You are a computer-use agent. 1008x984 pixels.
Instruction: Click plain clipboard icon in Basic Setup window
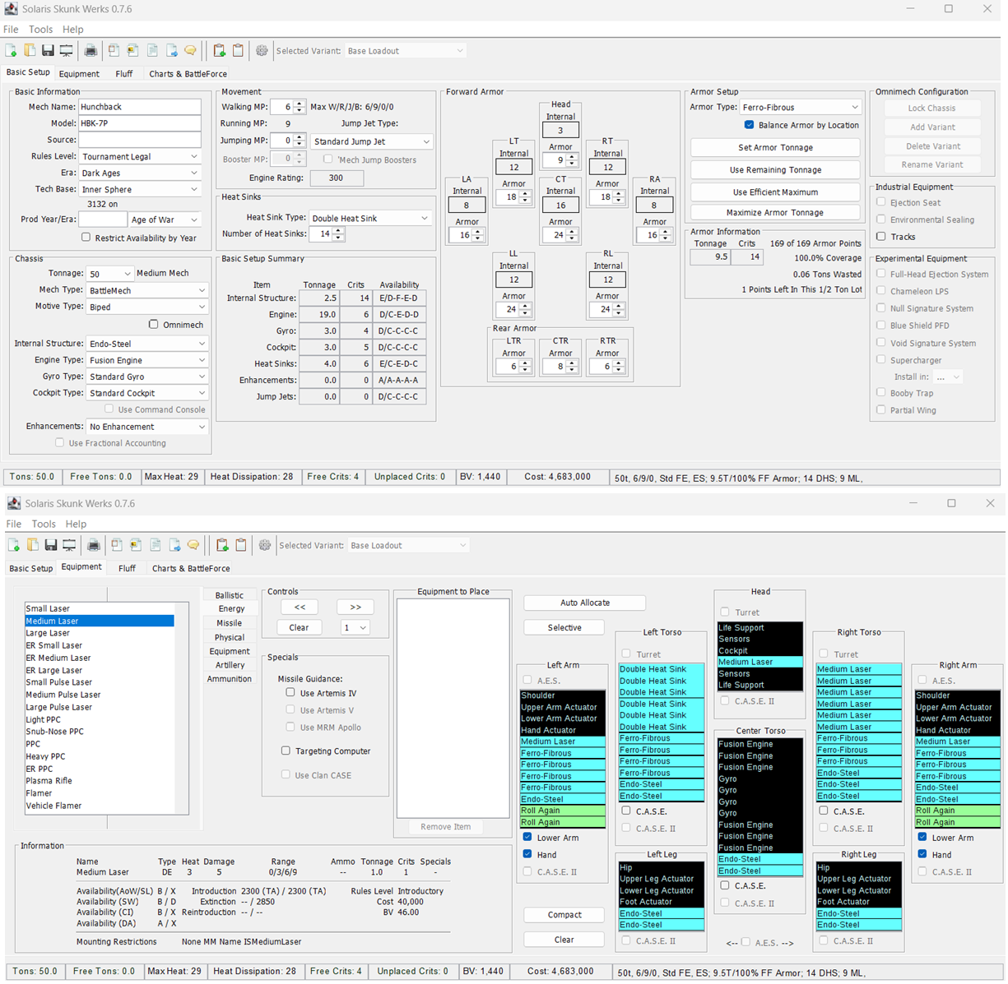pyautogui.click(x=238, y=51)
